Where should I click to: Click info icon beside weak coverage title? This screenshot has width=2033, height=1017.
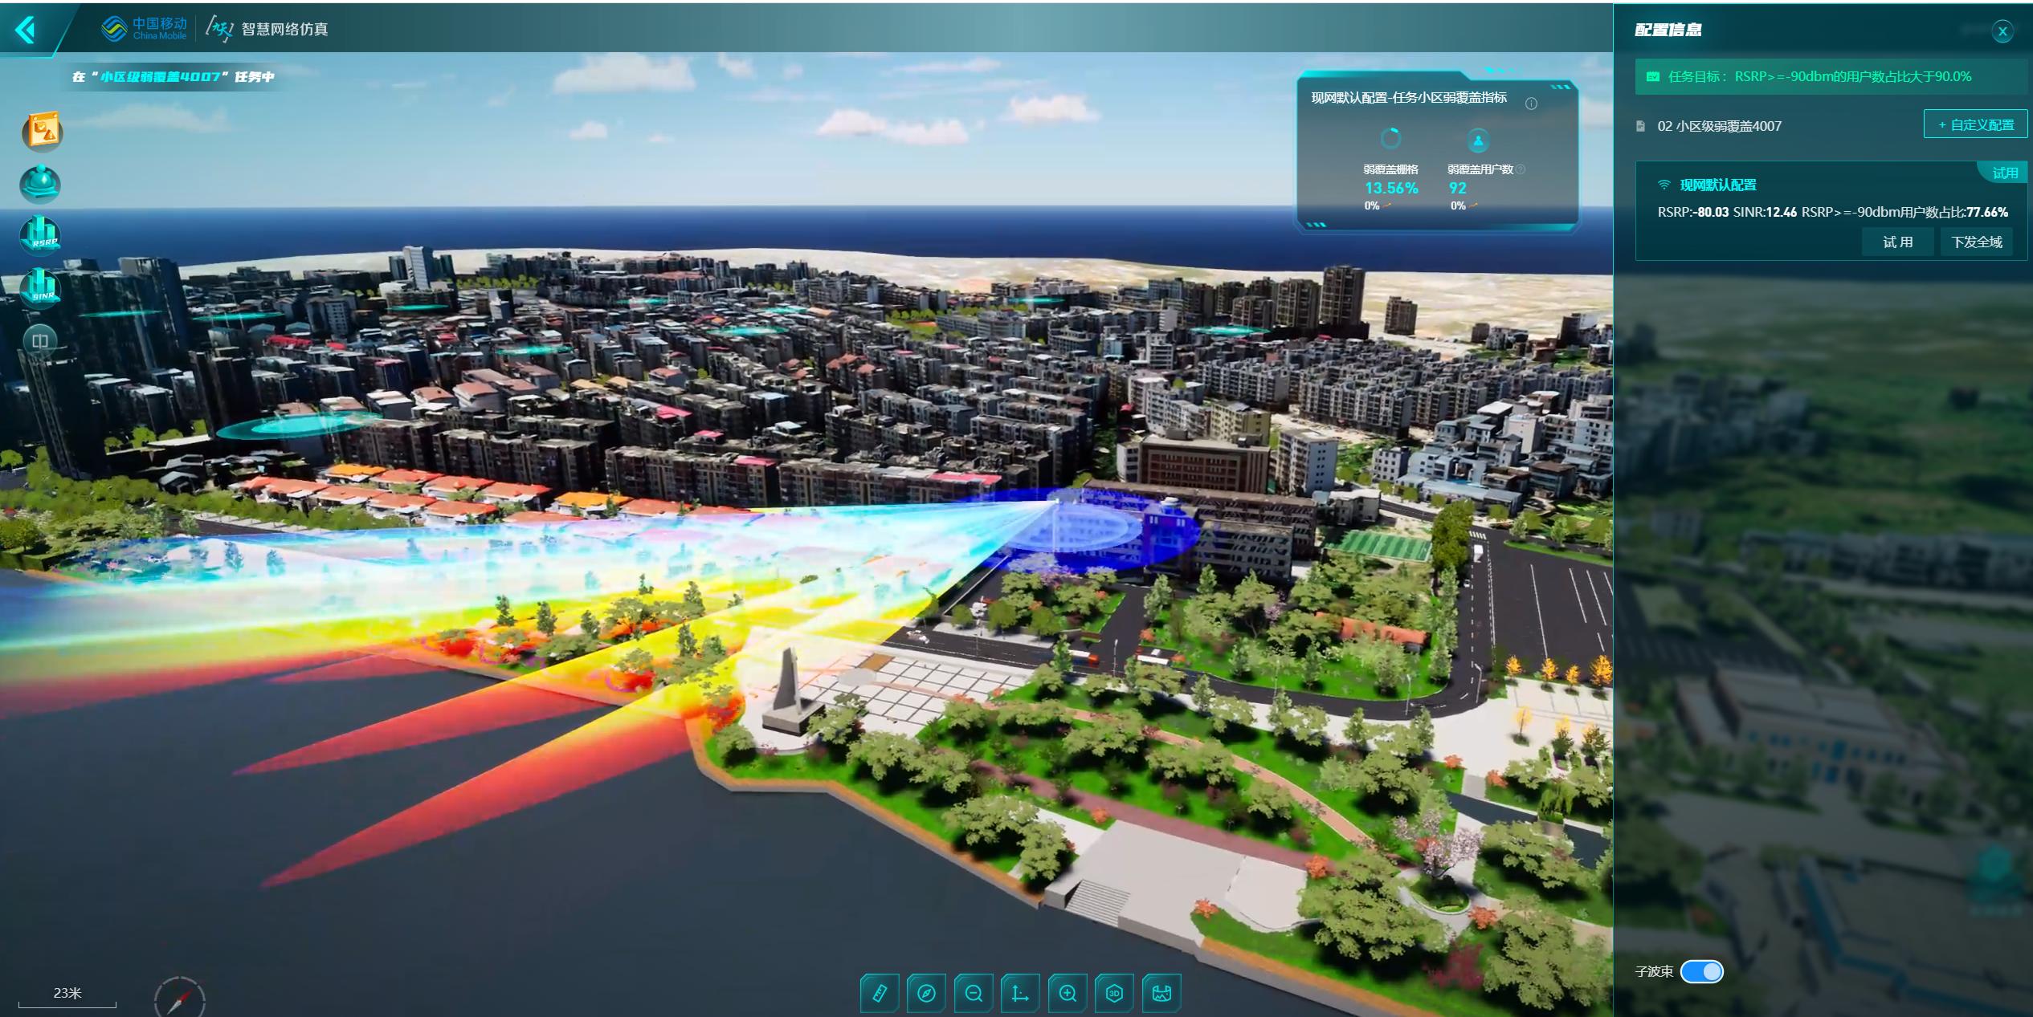[1531, 104]
